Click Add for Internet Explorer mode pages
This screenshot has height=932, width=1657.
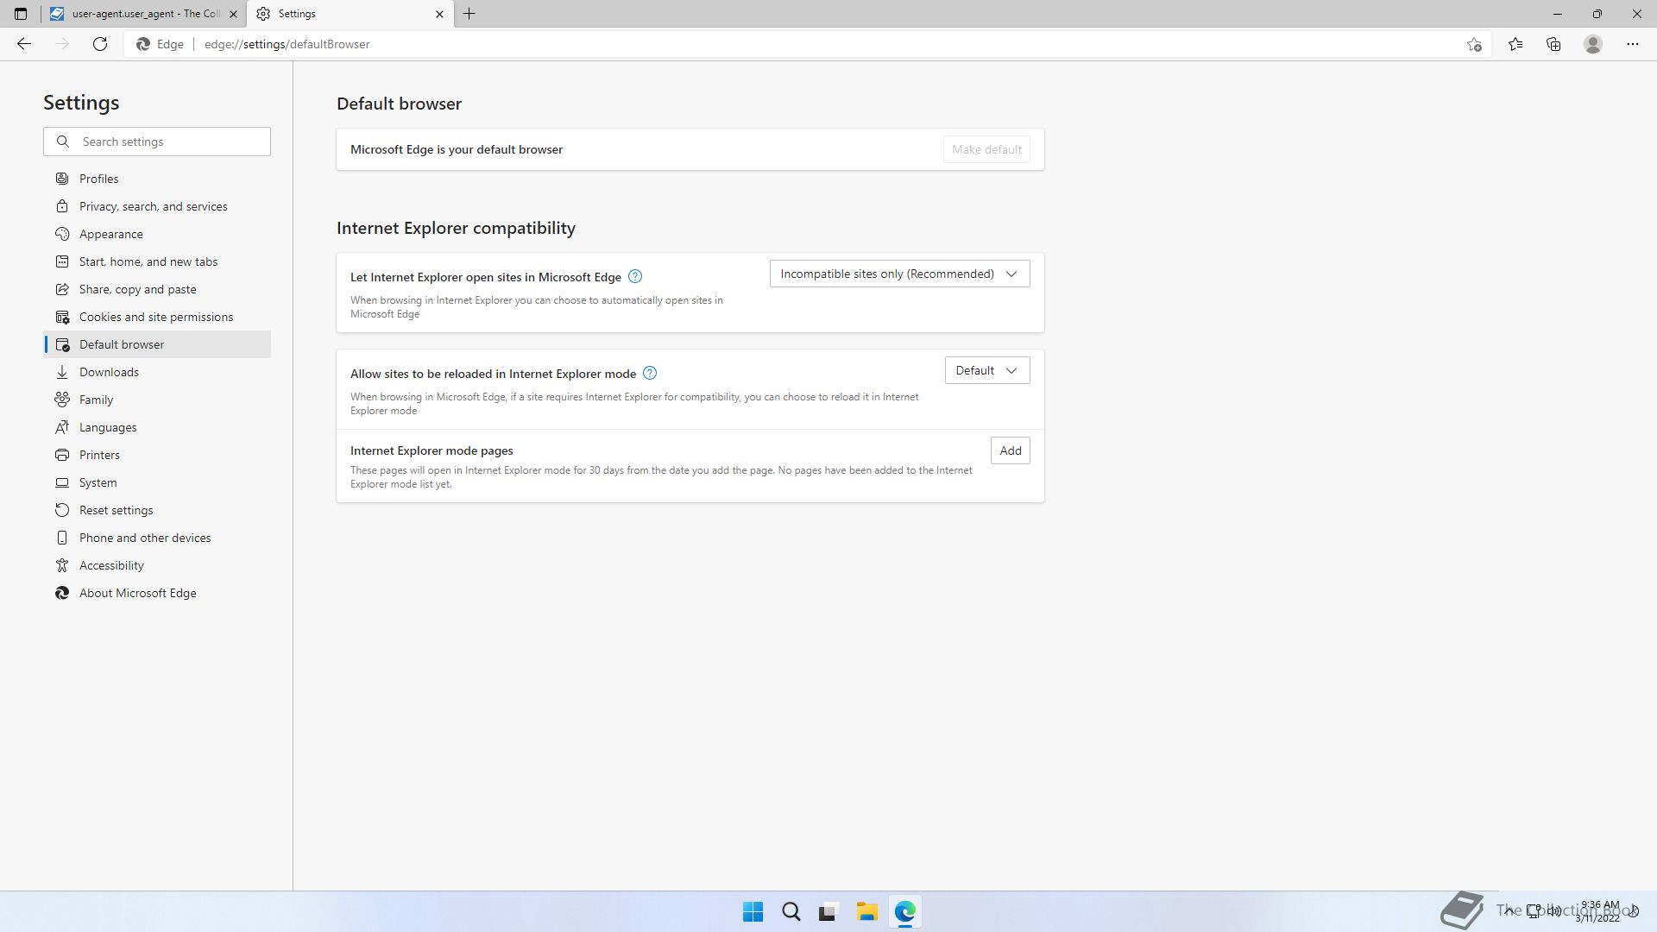(1010, 450)
